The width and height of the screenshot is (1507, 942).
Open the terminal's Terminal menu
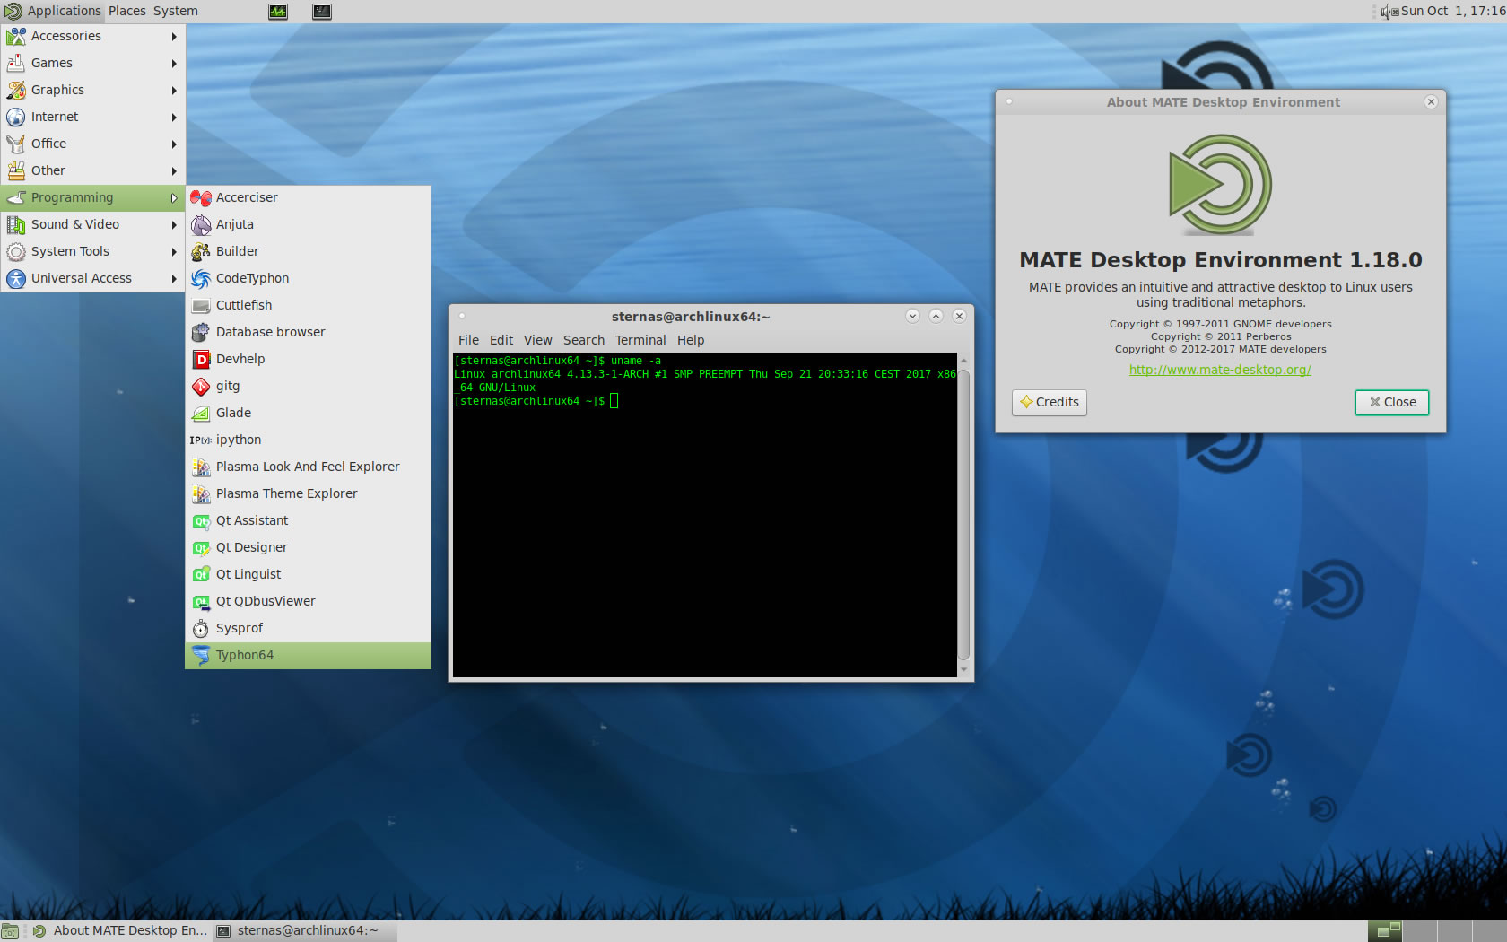(x=640, y=340)
